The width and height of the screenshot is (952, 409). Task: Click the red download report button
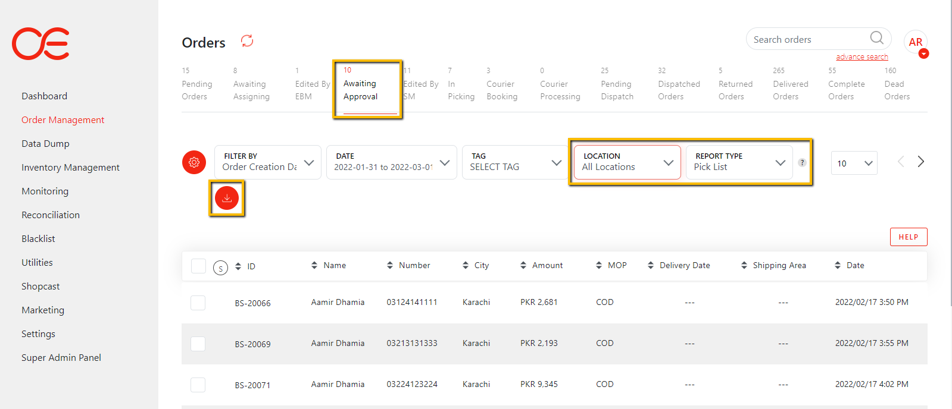tap(227, 198)
